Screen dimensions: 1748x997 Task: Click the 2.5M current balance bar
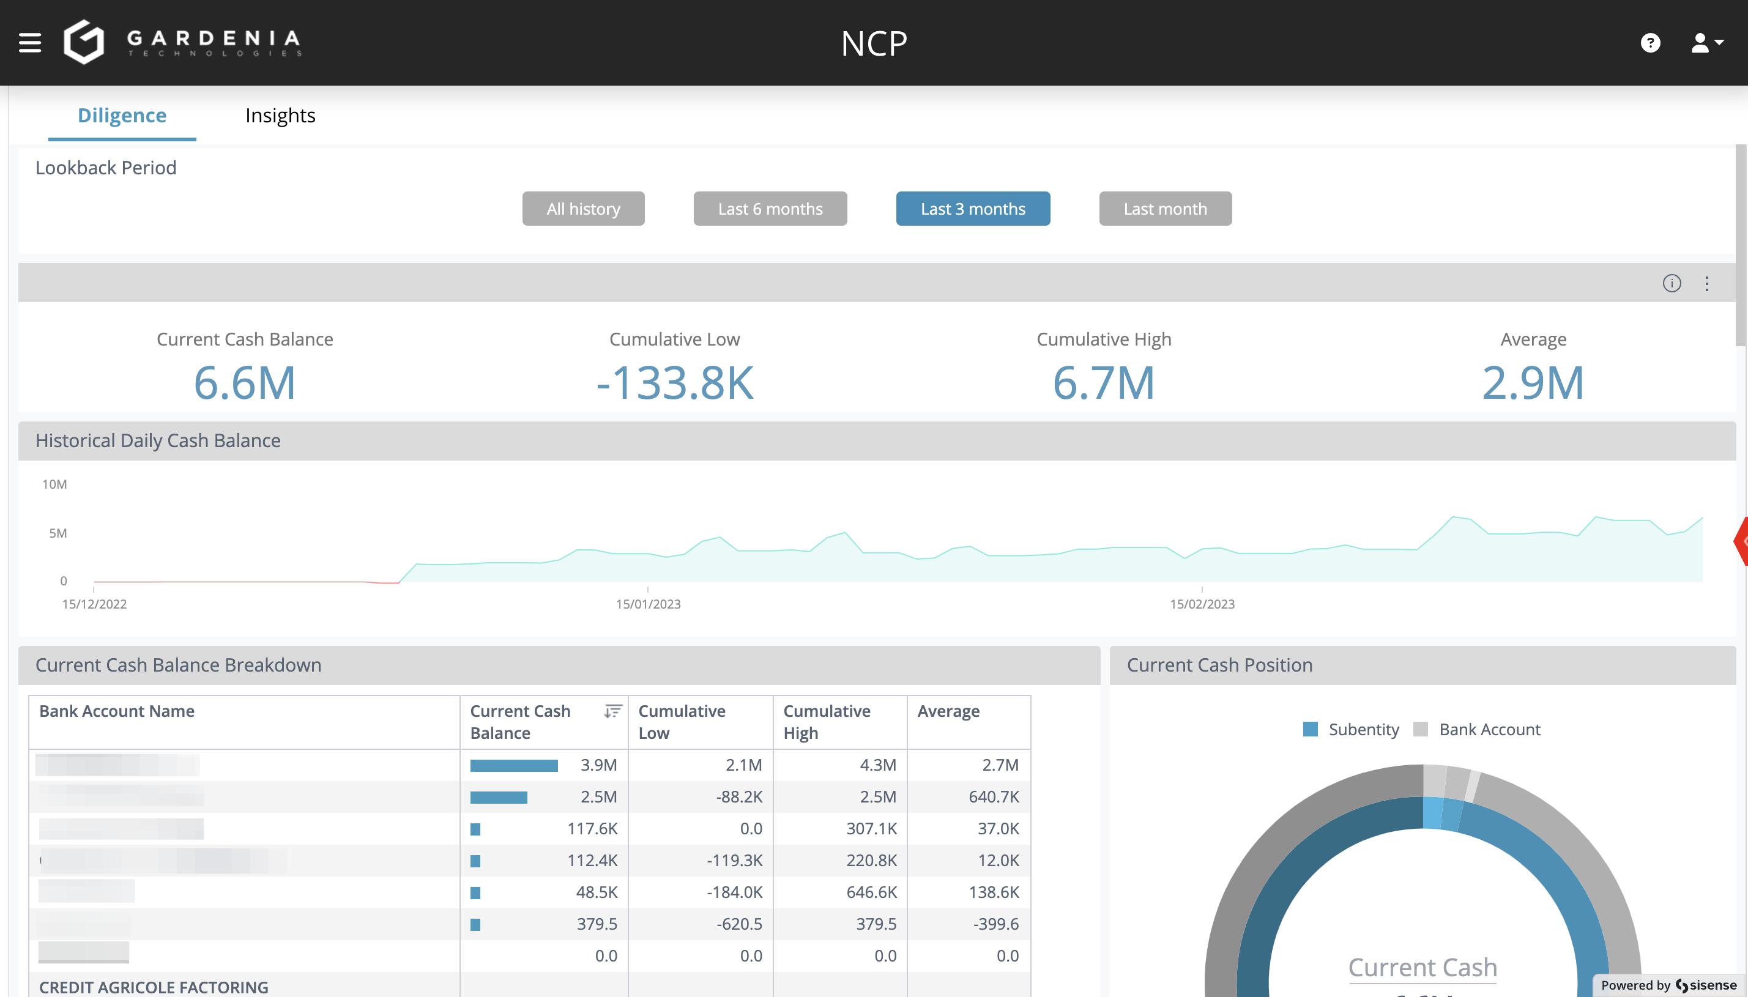499,797
